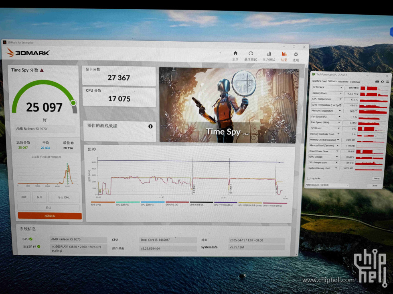Go to the 主页 home tab

235,56
